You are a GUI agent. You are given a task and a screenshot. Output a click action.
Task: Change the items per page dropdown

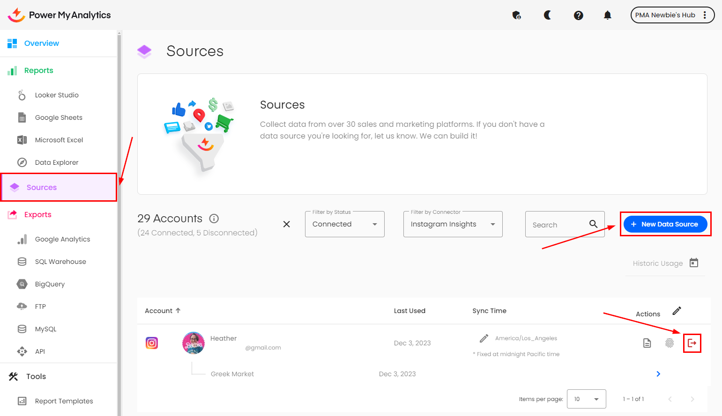tap(586, 399)
